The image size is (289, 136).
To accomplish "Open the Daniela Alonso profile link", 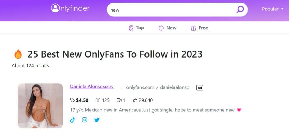I will tap(92, 87).
